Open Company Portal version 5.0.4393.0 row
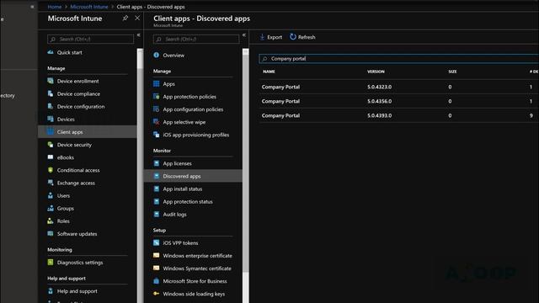The height and width of the screenshot is (303, 539). tap(398, 115)
